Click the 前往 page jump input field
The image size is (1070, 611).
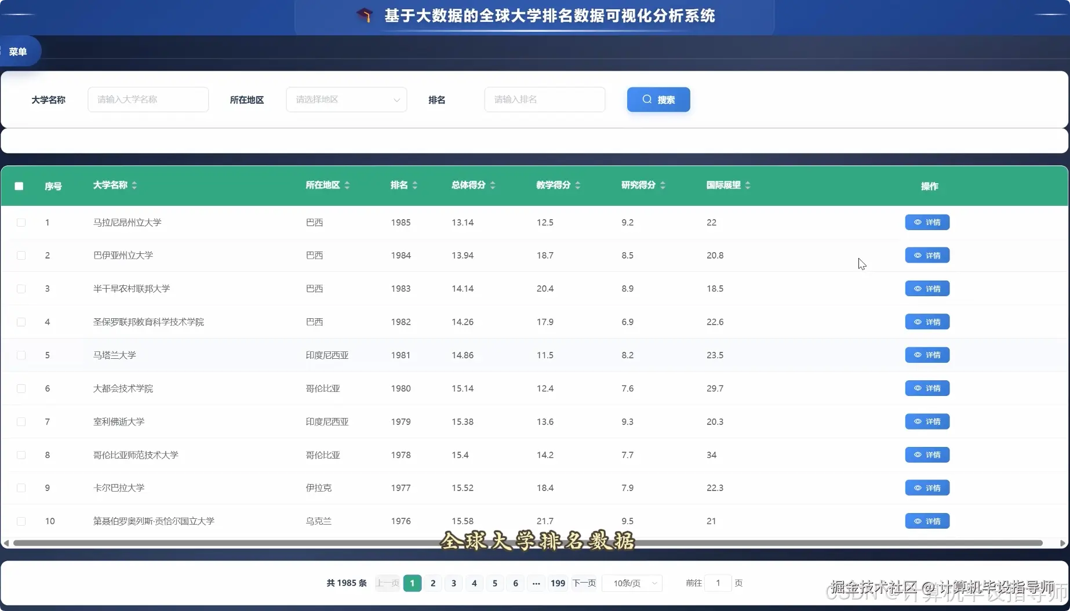(718, 583)
